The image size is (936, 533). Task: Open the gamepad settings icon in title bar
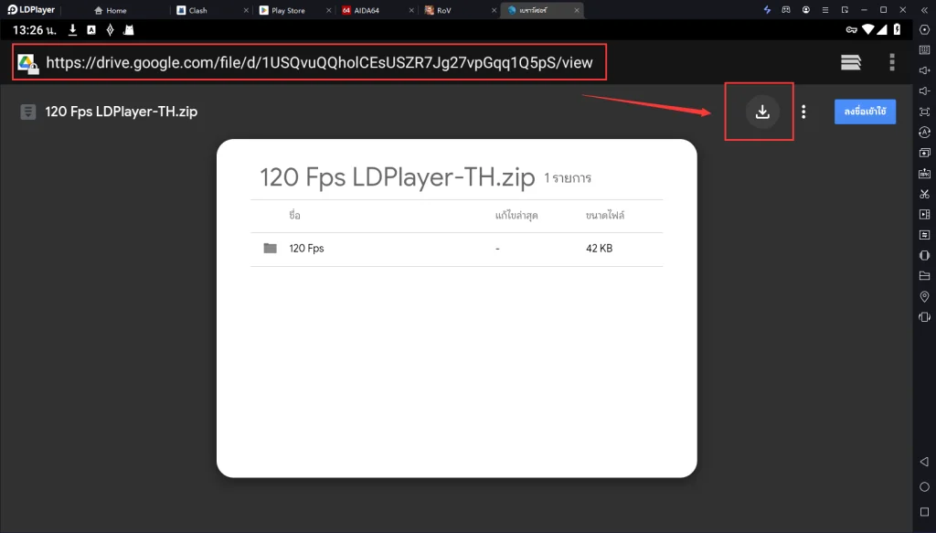coord(786,9)
